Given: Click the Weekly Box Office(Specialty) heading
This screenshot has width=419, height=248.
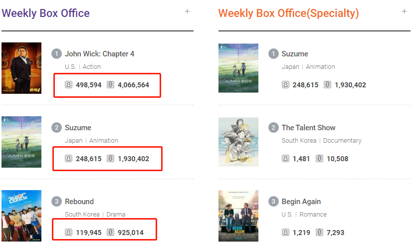Looking at the screenshot, I should (x=288, y=13).
